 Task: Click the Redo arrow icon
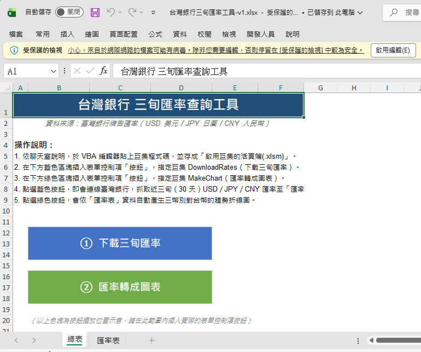[x=132, y=12]
